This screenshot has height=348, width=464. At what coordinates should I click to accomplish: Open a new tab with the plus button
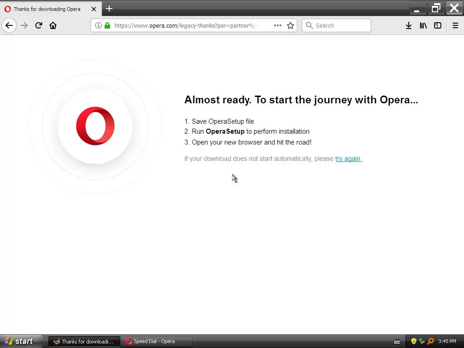coord(109,9)
